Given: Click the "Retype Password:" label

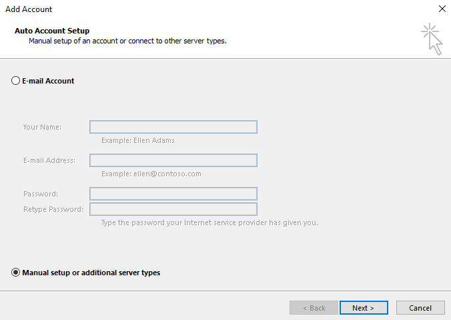Looking at the screenshot, I should click(53, 209).
